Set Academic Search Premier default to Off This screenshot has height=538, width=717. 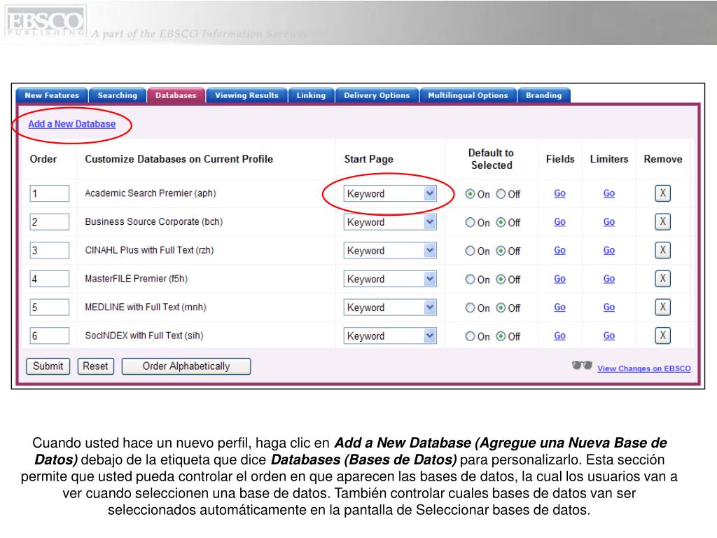pos(501,194)
